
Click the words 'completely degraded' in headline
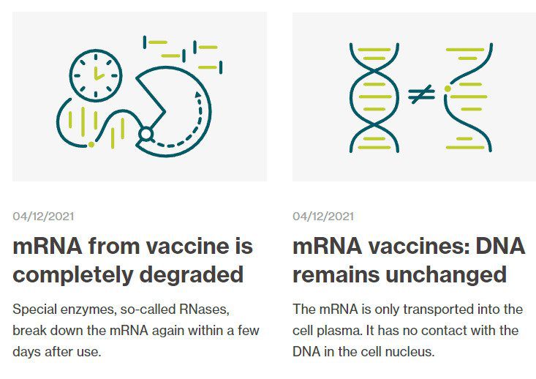coord(128,274)
